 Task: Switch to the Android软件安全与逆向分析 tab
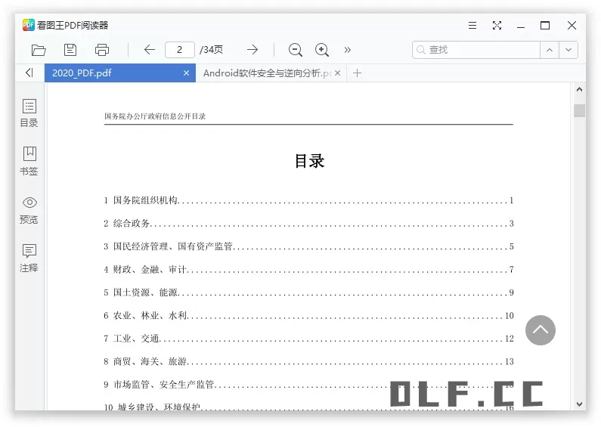tap(271, 73)
